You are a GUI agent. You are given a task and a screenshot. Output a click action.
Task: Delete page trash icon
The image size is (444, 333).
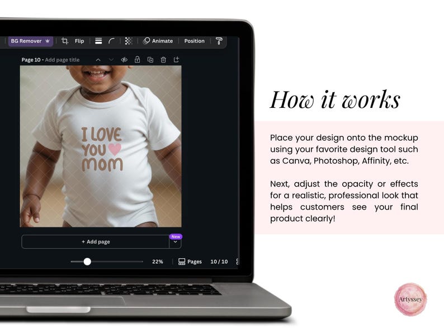(163, 60)
